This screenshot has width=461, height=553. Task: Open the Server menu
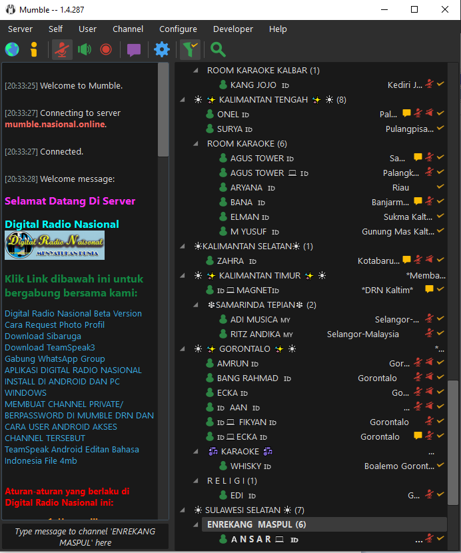pyautogui.click(x=20, y=29)
